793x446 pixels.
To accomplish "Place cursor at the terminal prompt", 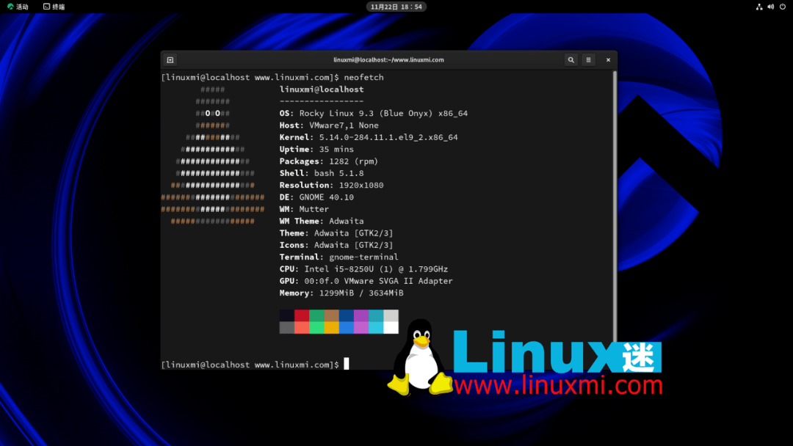I will 345,365.
